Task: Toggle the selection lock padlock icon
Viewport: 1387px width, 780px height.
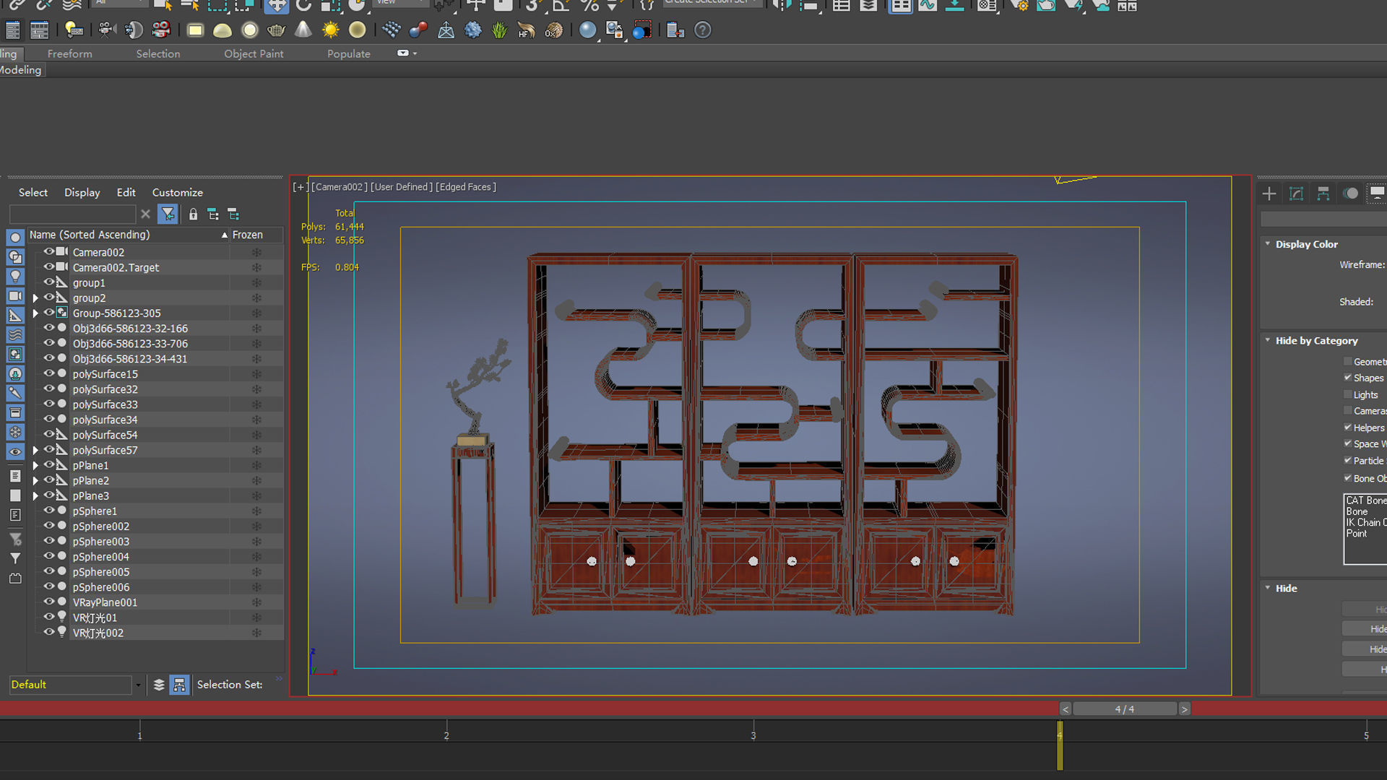Action: point(193,214)
